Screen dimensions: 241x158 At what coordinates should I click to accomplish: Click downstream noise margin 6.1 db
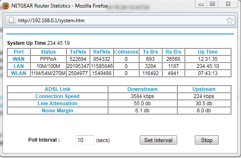[x=142, y=111]
